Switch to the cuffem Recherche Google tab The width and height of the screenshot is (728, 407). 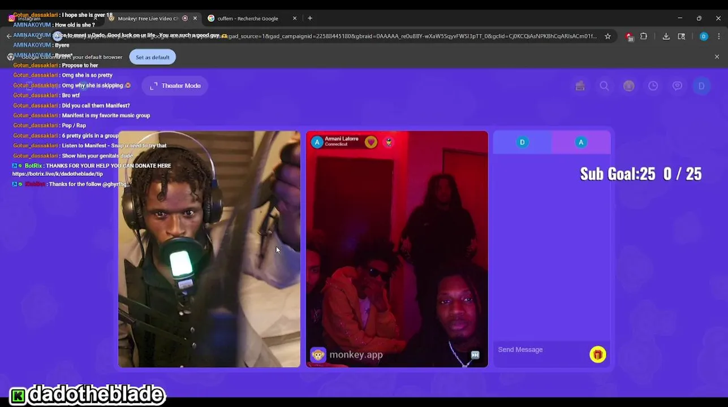click(x=248, y=19)
